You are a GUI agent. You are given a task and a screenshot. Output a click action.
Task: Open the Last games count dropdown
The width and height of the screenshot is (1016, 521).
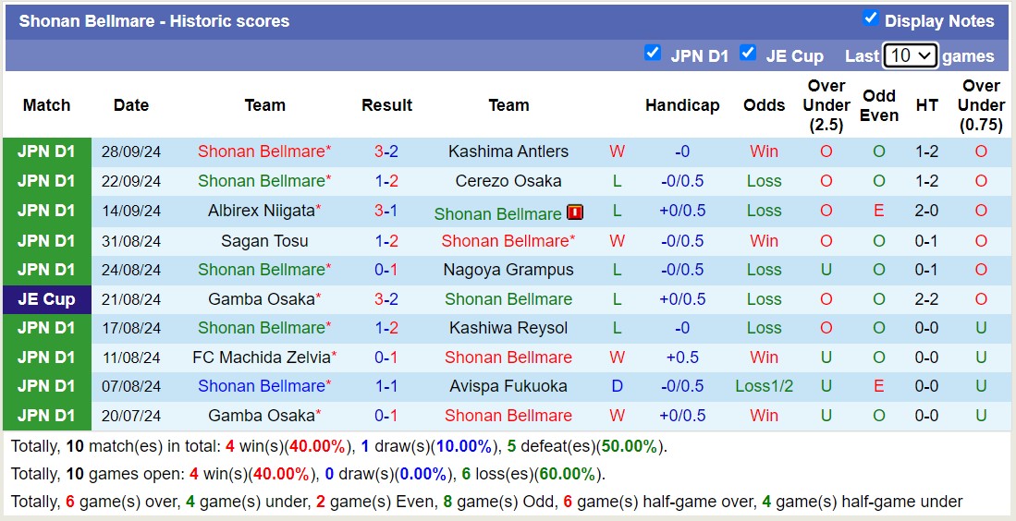pyautogui.click(x=910, y=55)
